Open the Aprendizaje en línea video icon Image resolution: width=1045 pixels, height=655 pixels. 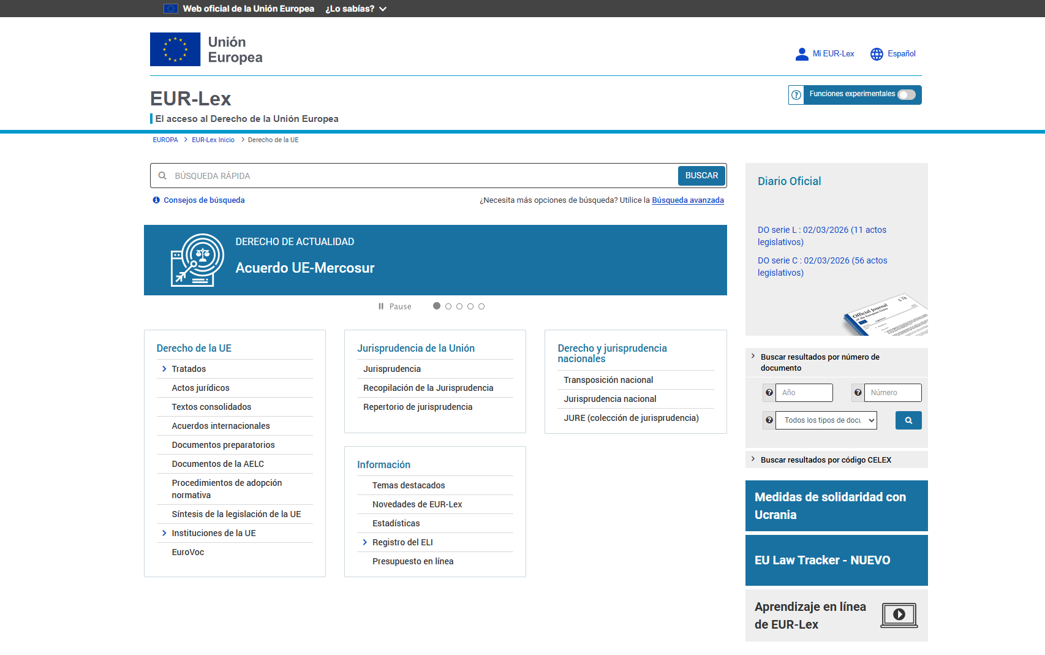(x=899, y=615)
